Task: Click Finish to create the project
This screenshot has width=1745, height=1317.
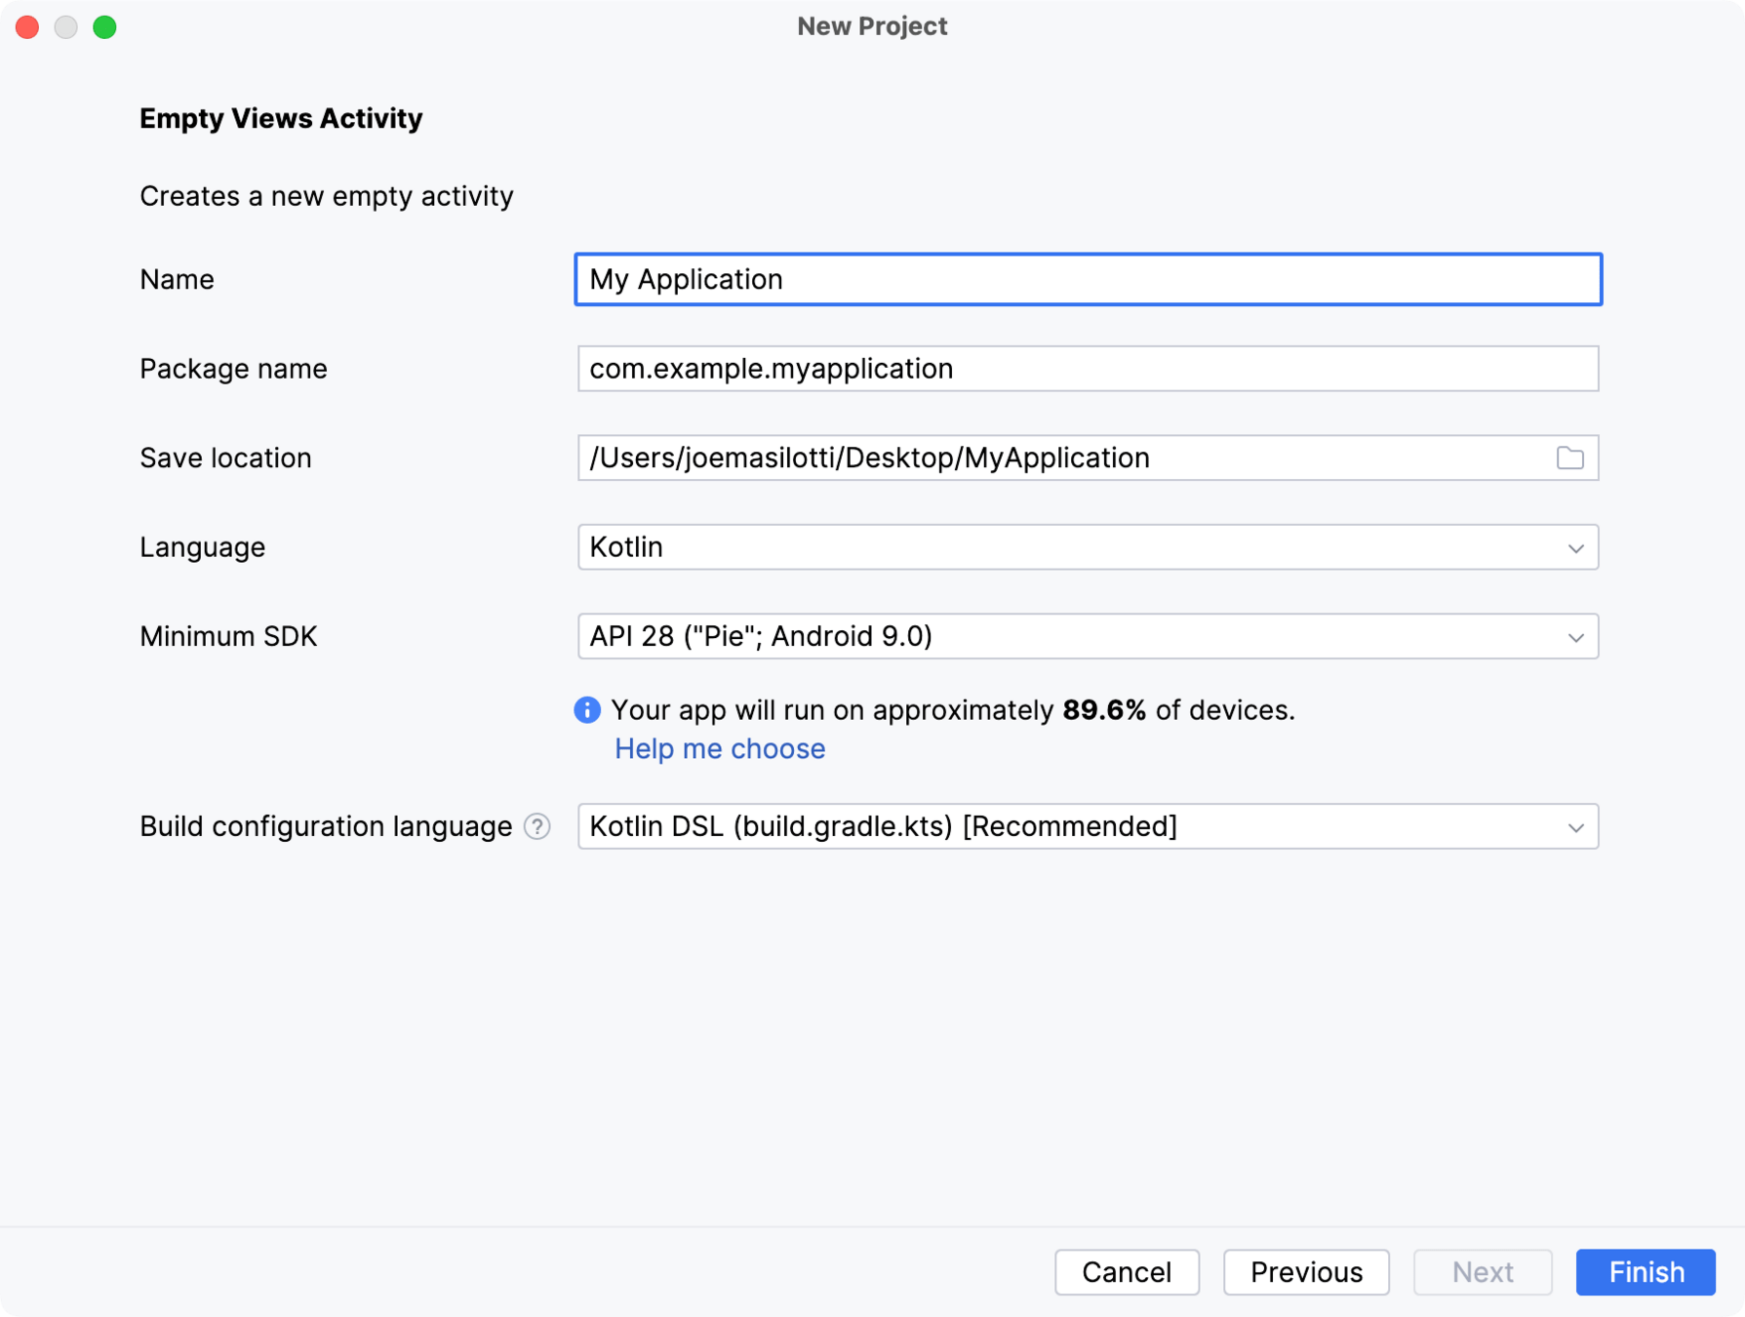Action: [x=1646, y=1272]
